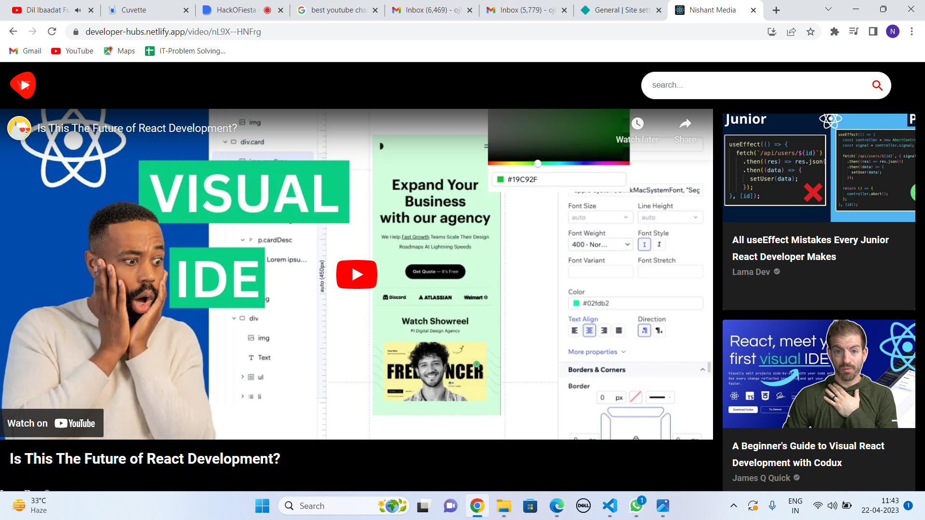Viewport: 925px width, 520px height.
Task: Reload the page with the refresh icon
Action: [52, 32]
